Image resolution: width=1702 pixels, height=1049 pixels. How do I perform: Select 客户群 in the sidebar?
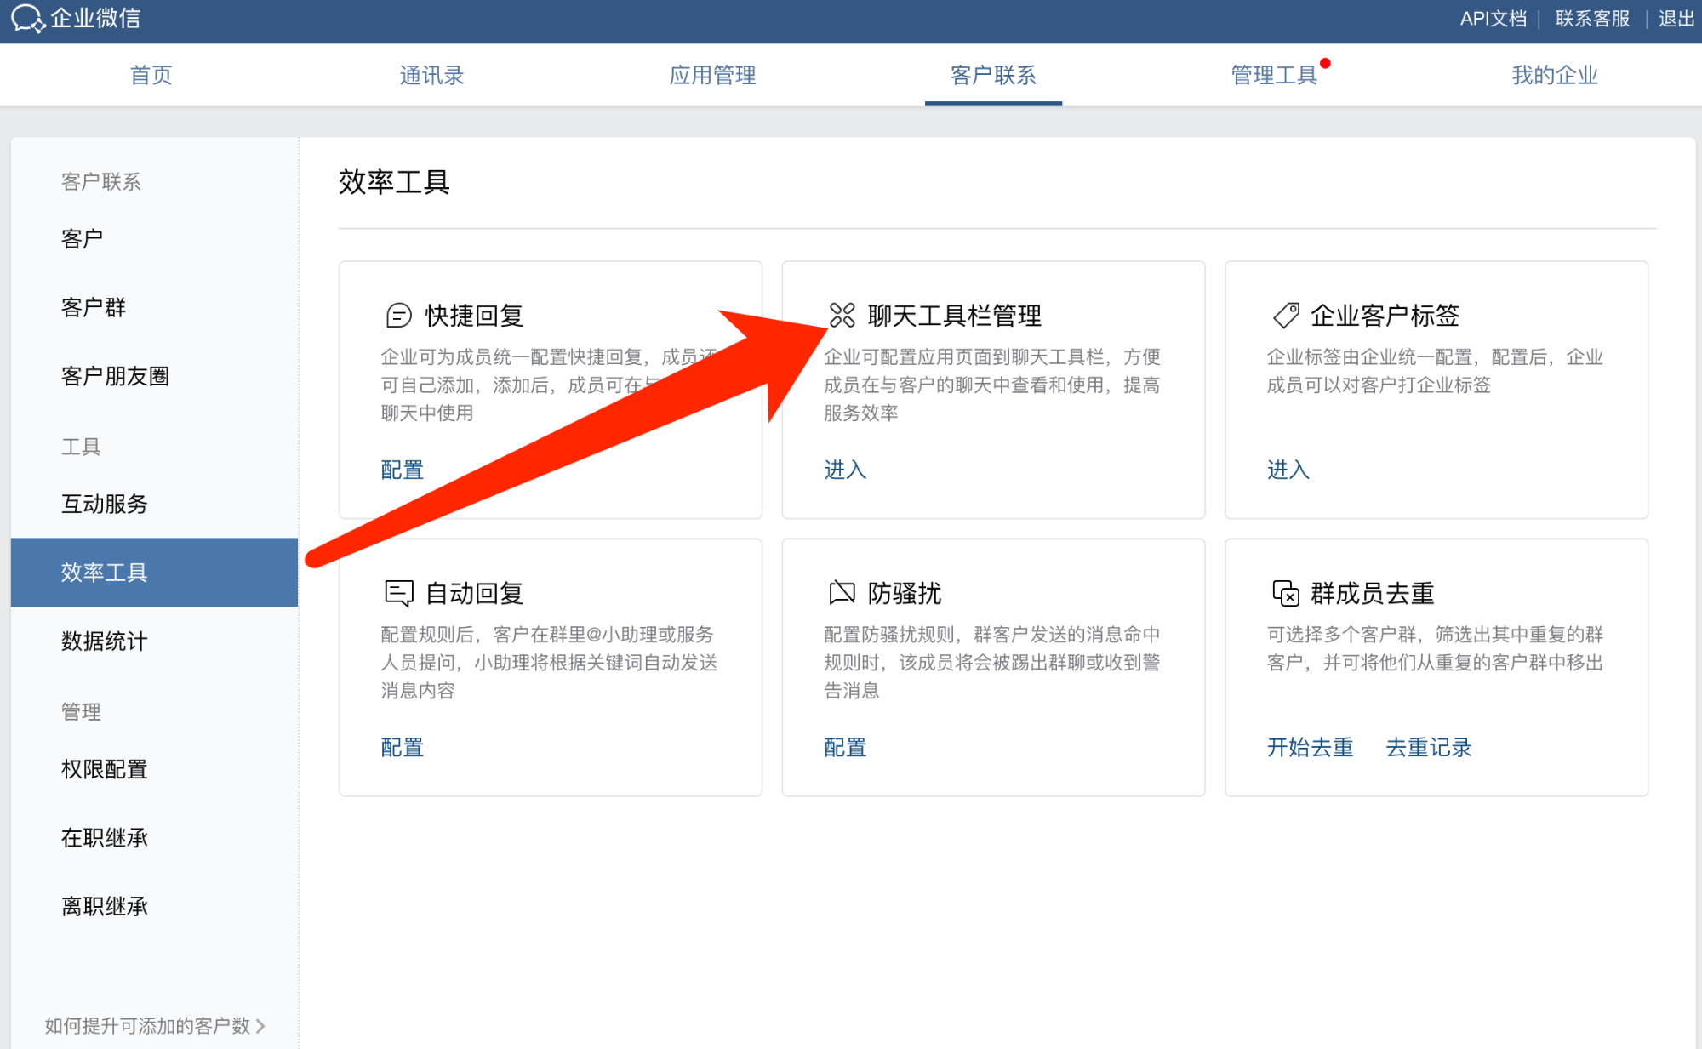[94, 307]
